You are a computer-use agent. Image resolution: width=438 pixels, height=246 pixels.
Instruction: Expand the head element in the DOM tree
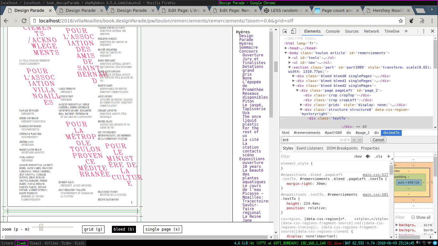(x=286, y=48)
